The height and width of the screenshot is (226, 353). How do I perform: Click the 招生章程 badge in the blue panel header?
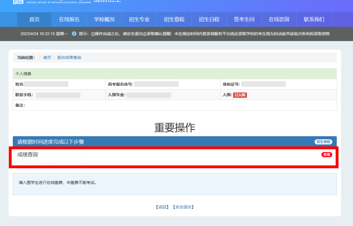323,142
